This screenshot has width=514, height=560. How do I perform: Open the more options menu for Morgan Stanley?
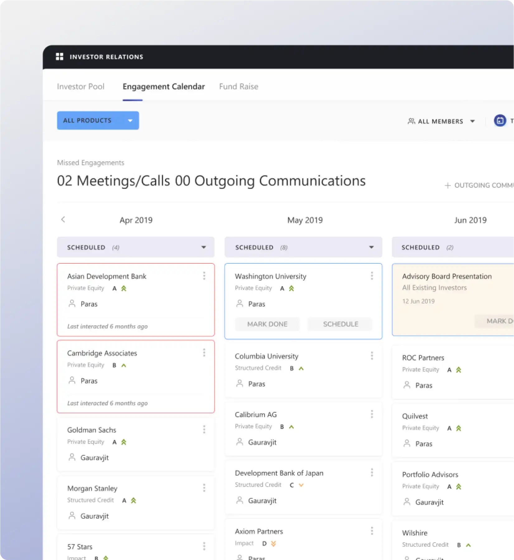coord(204,488)
